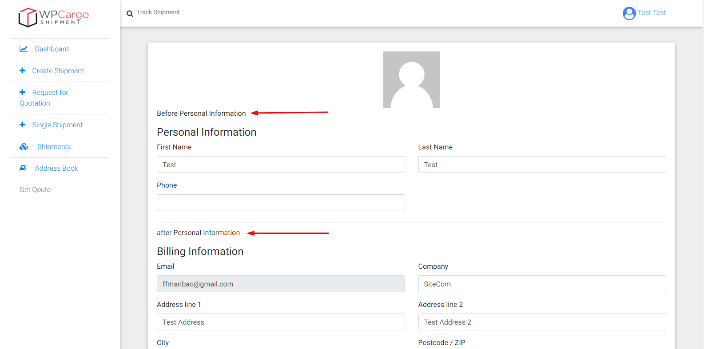Click the Shipments boxes icon
The width and height of the screenshot is (704, 349).
(x=24, y=147)
